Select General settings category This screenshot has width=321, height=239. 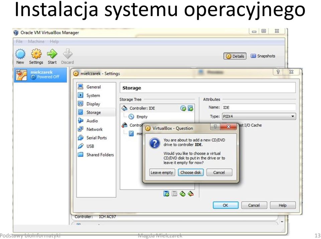pyautogui.click(x=96, y=87)
